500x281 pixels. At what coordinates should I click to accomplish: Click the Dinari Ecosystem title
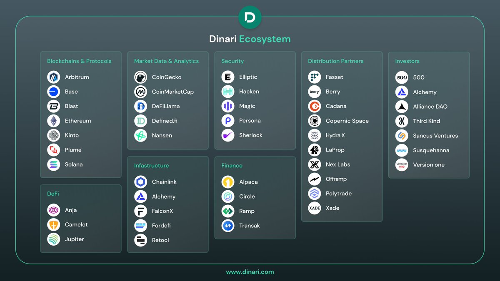250,39
